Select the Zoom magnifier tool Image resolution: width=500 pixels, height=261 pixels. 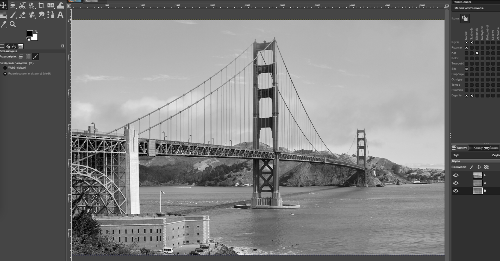tap(13, 24)
